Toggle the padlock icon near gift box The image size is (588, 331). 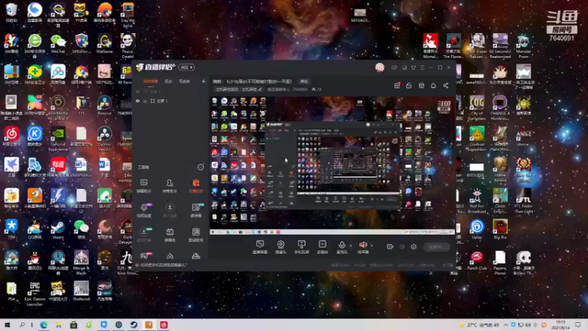coord(409,85)
